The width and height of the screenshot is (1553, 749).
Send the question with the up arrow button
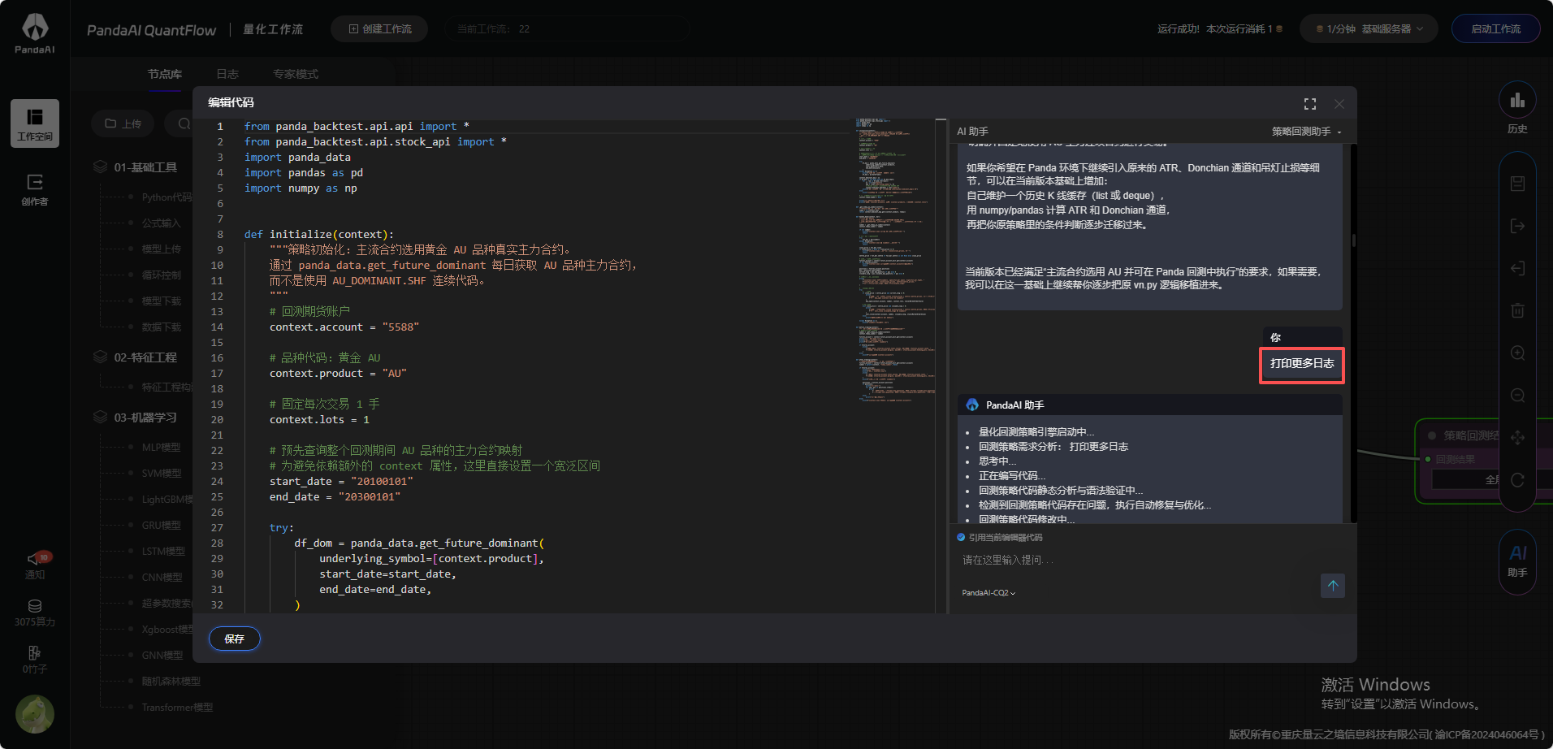pos(1333,586)
